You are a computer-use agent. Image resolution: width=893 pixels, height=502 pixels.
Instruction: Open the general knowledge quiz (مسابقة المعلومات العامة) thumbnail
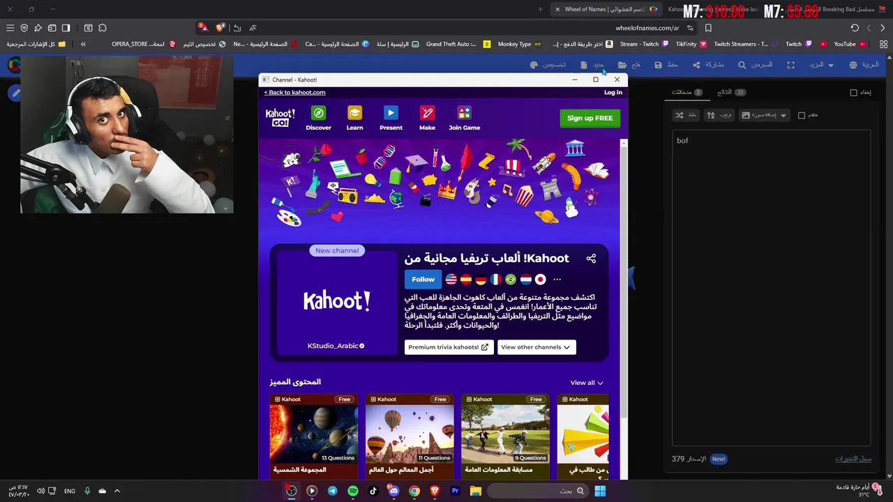(x=505, y=435)
